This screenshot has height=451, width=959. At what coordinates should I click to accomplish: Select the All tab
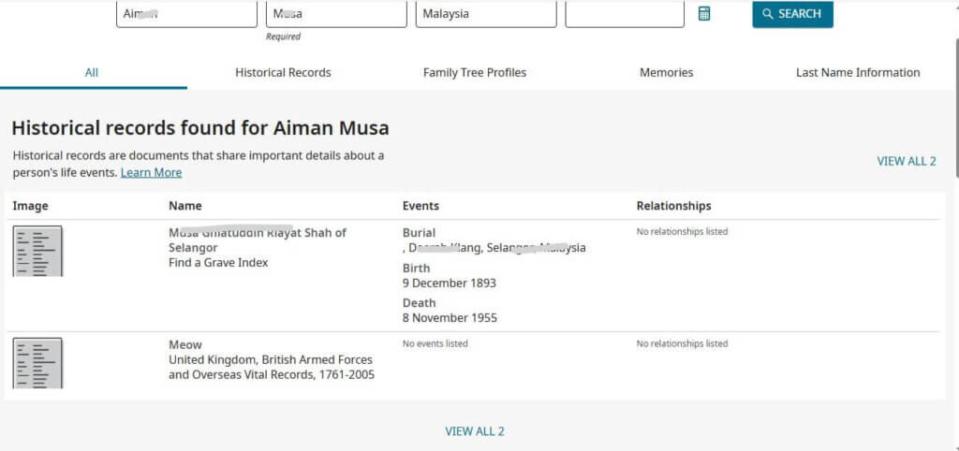tap(91, 72)
